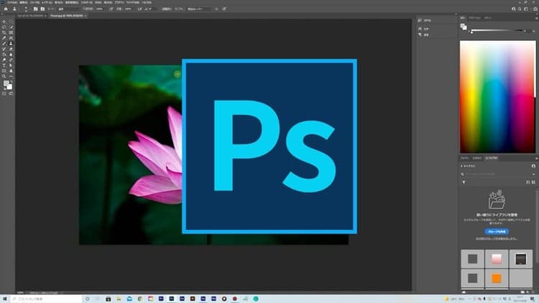Viewport: 539px width, 303px height.
Task: Click the orange library item thumbnail
Action: coord(497,278)
